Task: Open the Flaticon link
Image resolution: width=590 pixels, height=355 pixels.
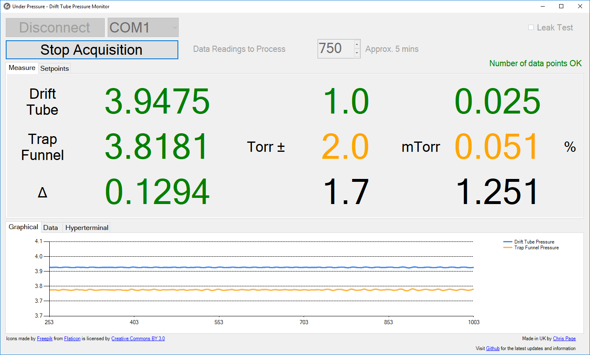Action: (72, 339)
